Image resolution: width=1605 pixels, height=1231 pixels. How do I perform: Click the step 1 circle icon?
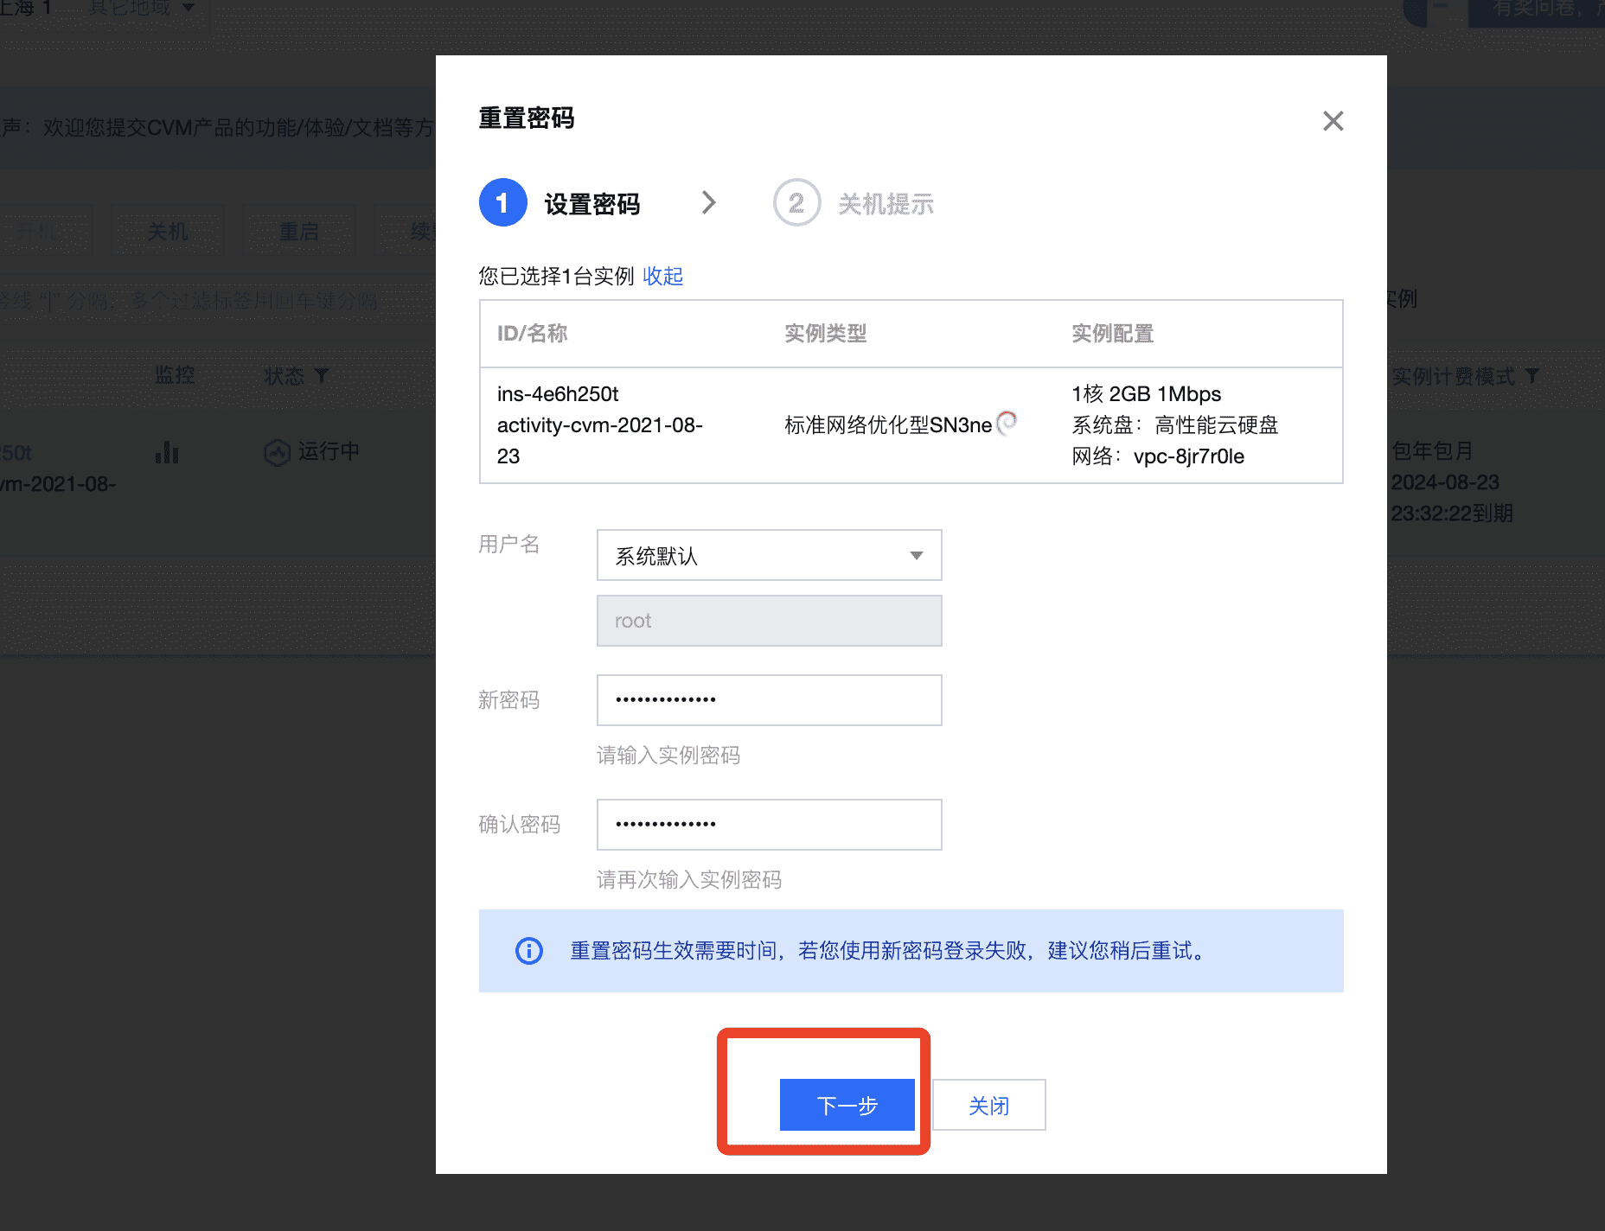[x=502, y=203]
